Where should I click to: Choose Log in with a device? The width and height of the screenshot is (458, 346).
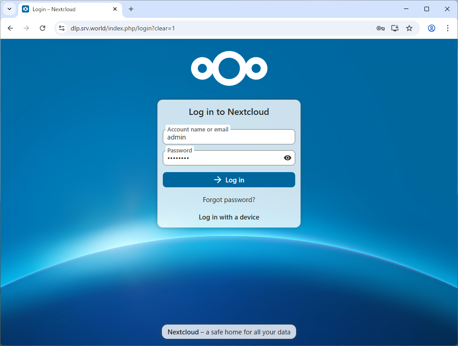click(x=229, y=217)
